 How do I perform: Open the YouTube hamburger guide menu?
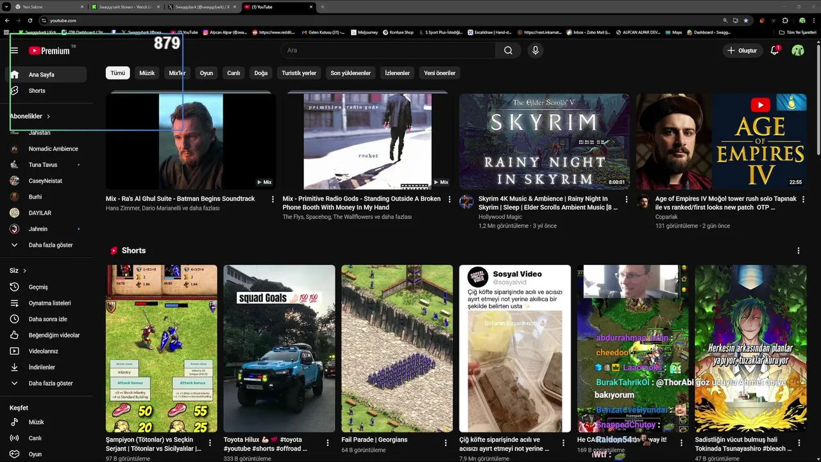pyautogui.click(x=14, y=50)
